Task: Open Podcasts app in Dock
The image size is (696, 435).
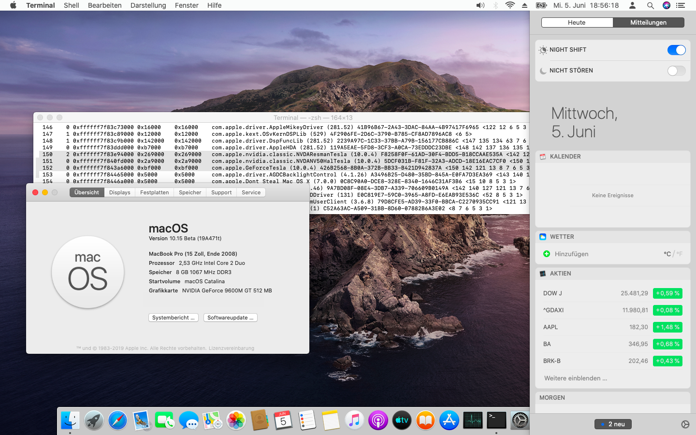Action: pos(378,420)
